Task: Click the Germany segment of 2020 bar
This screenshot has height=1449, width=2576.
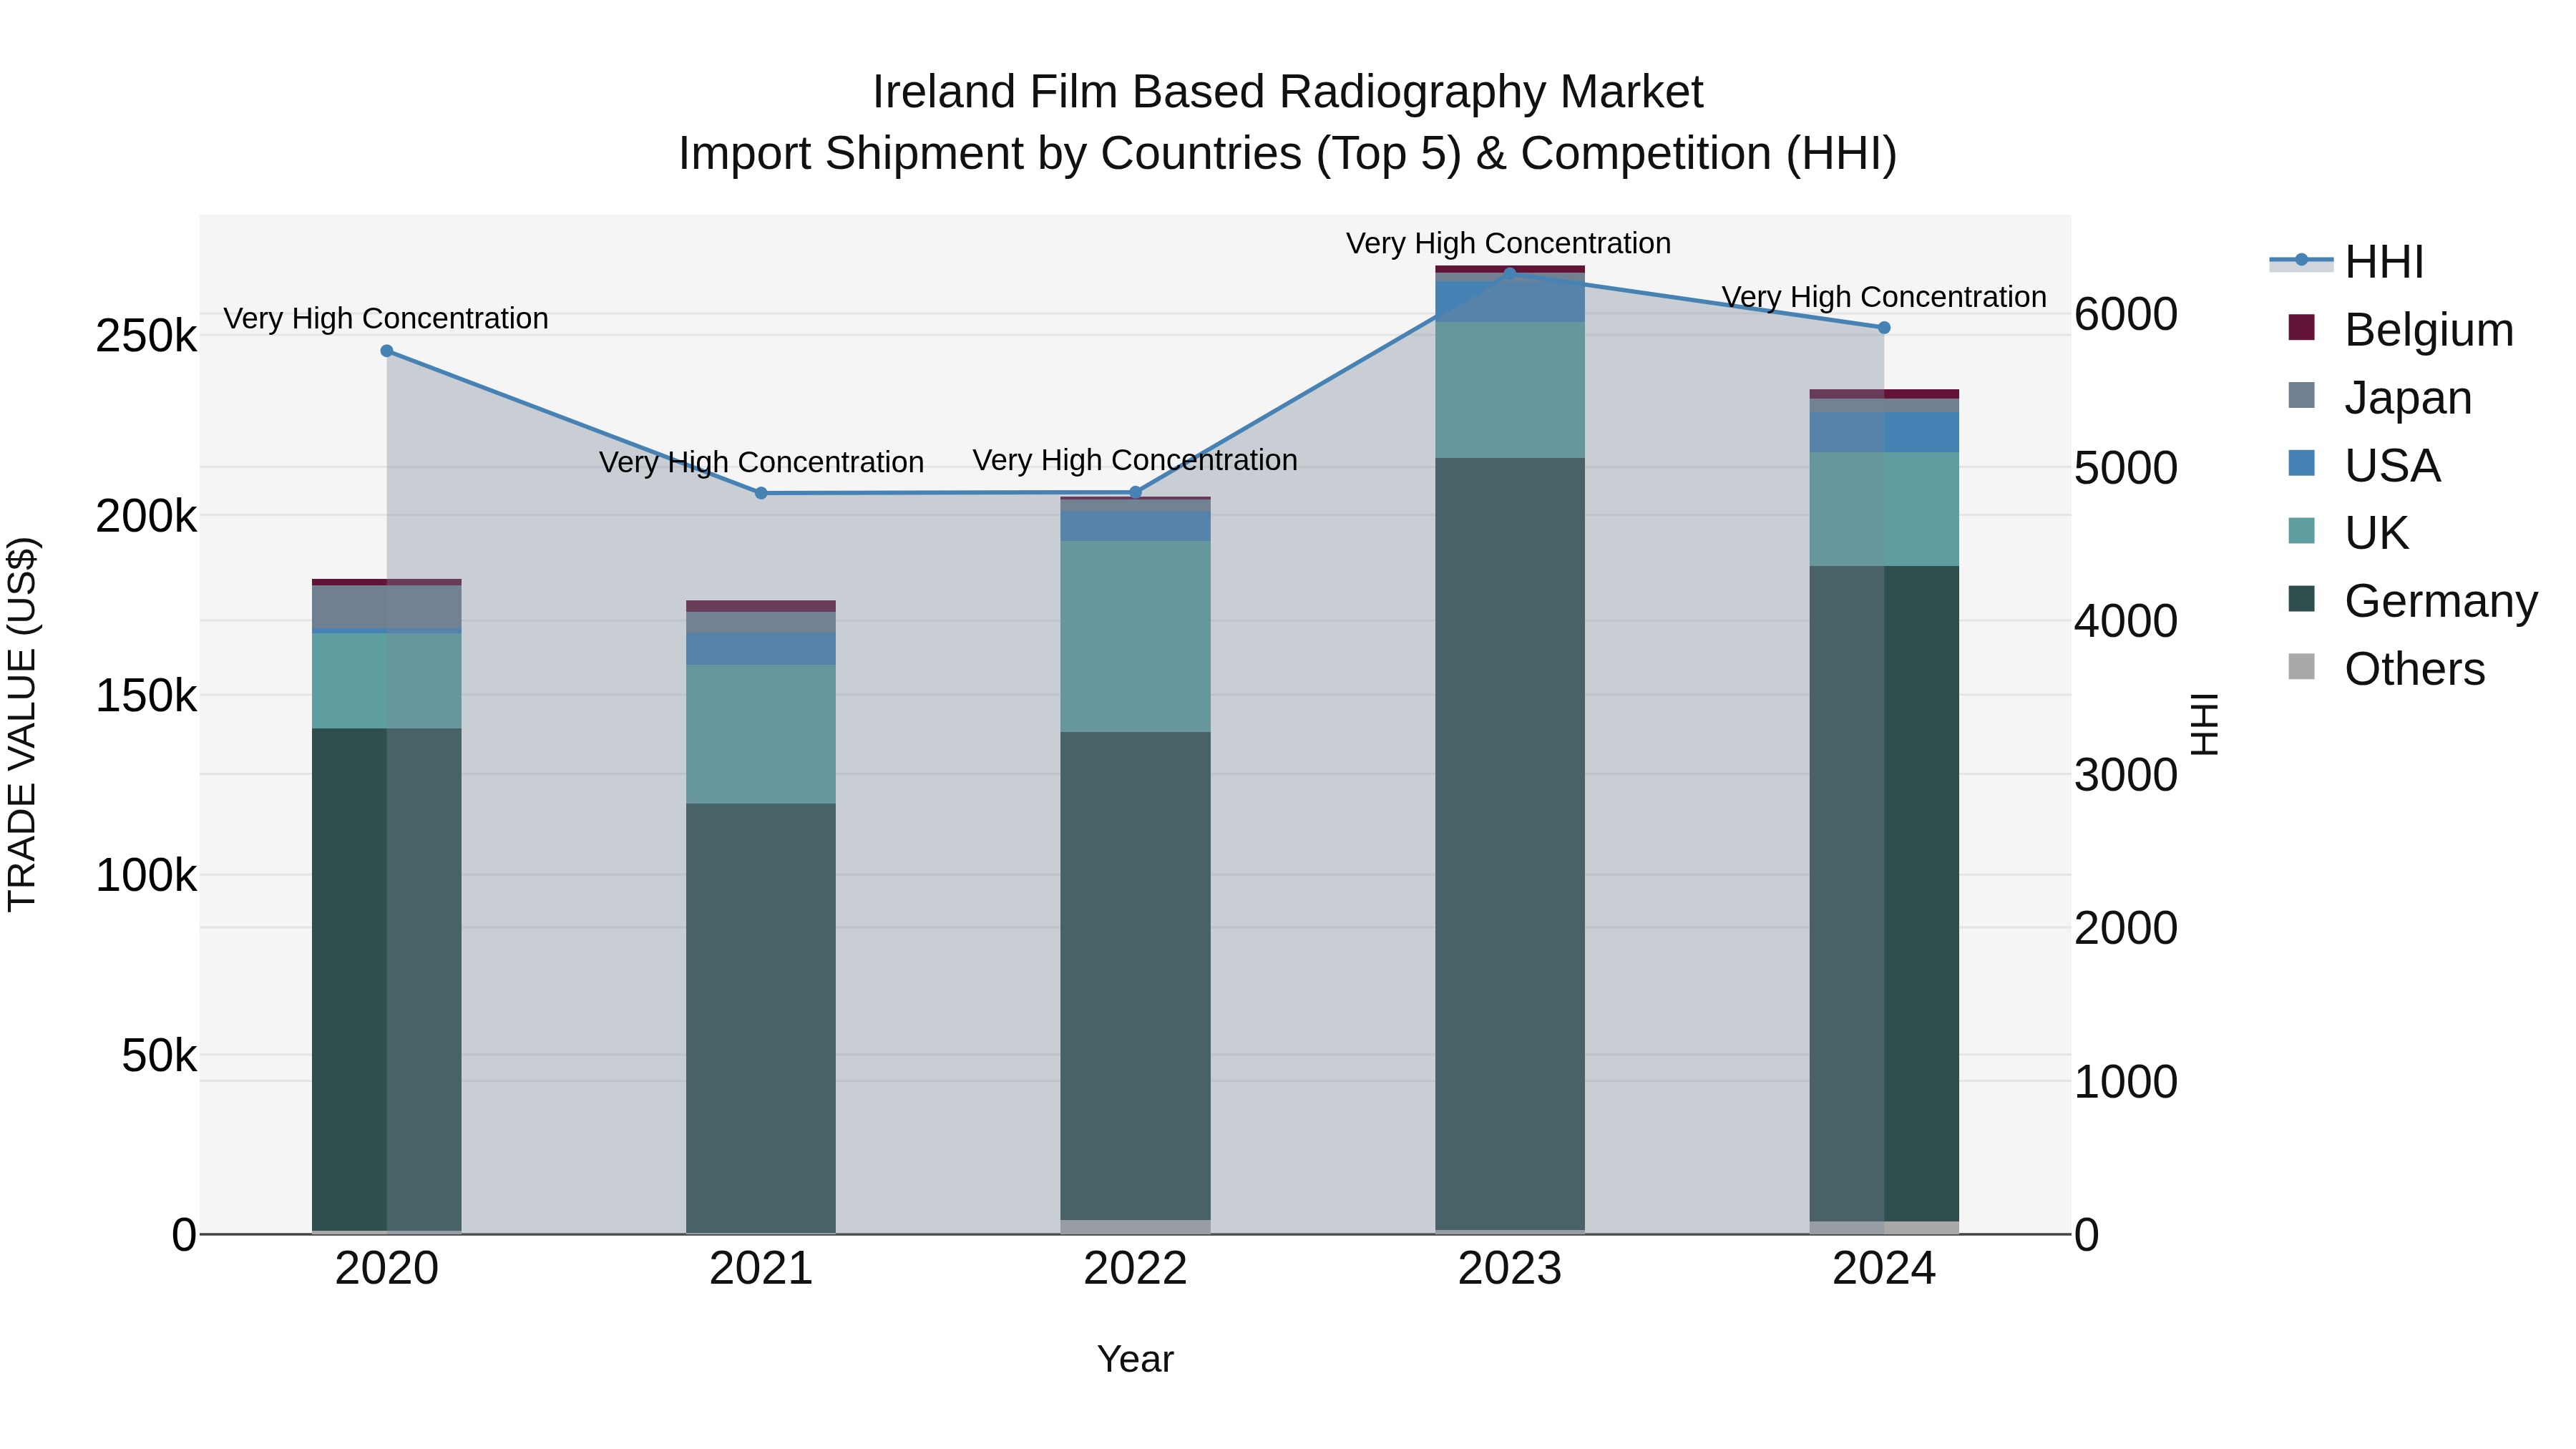Action: pyautogui.click(x=387, y=979)
